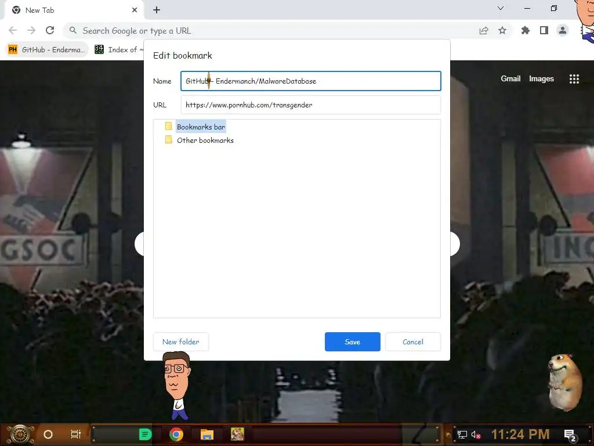Open Images link on the new tab page
The width and height of the screenshot is (594, 446).
point(541,78)
